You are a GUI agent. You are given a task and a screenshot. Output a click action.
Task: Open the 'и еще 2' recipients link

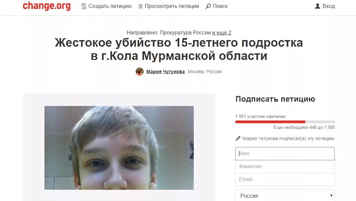click(222, 33)
